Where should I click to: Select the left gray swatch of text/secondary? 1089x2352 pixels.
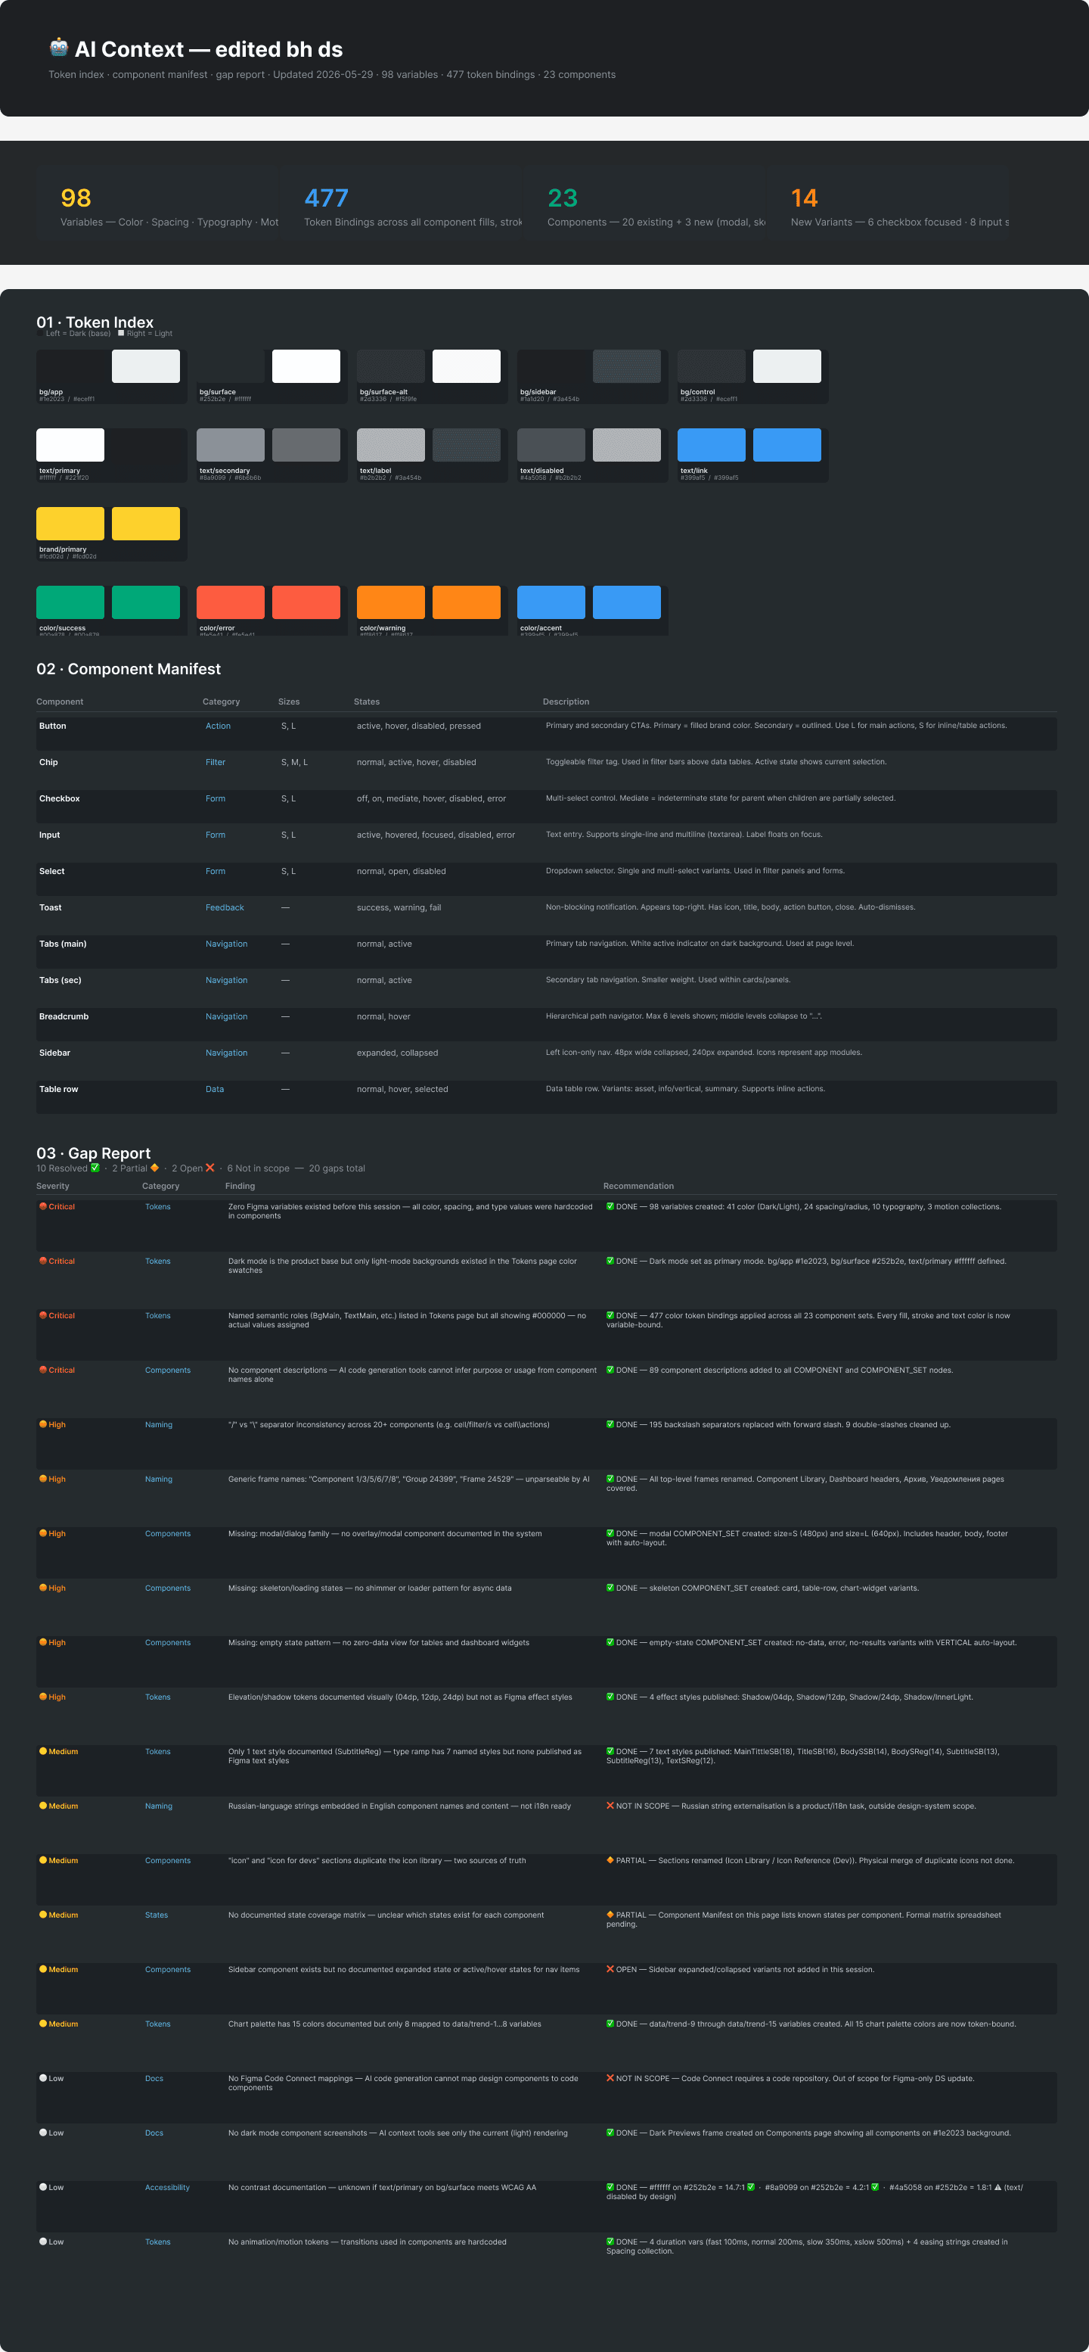(x=231, y=445)
